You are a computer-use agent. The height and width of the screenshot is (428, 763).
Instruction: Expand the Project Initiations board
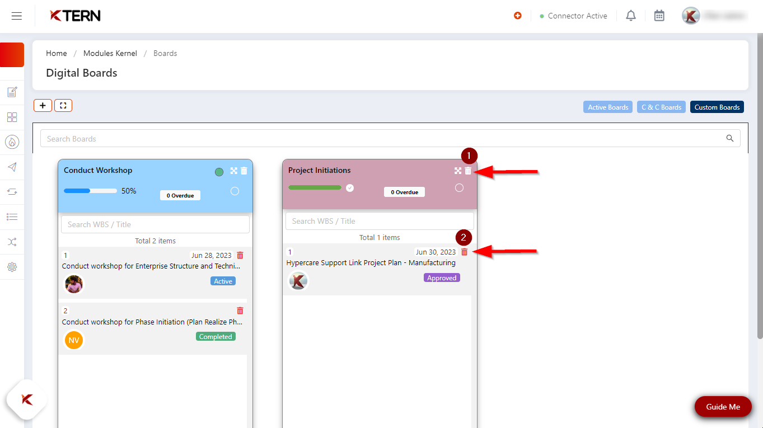click(458, 171)
